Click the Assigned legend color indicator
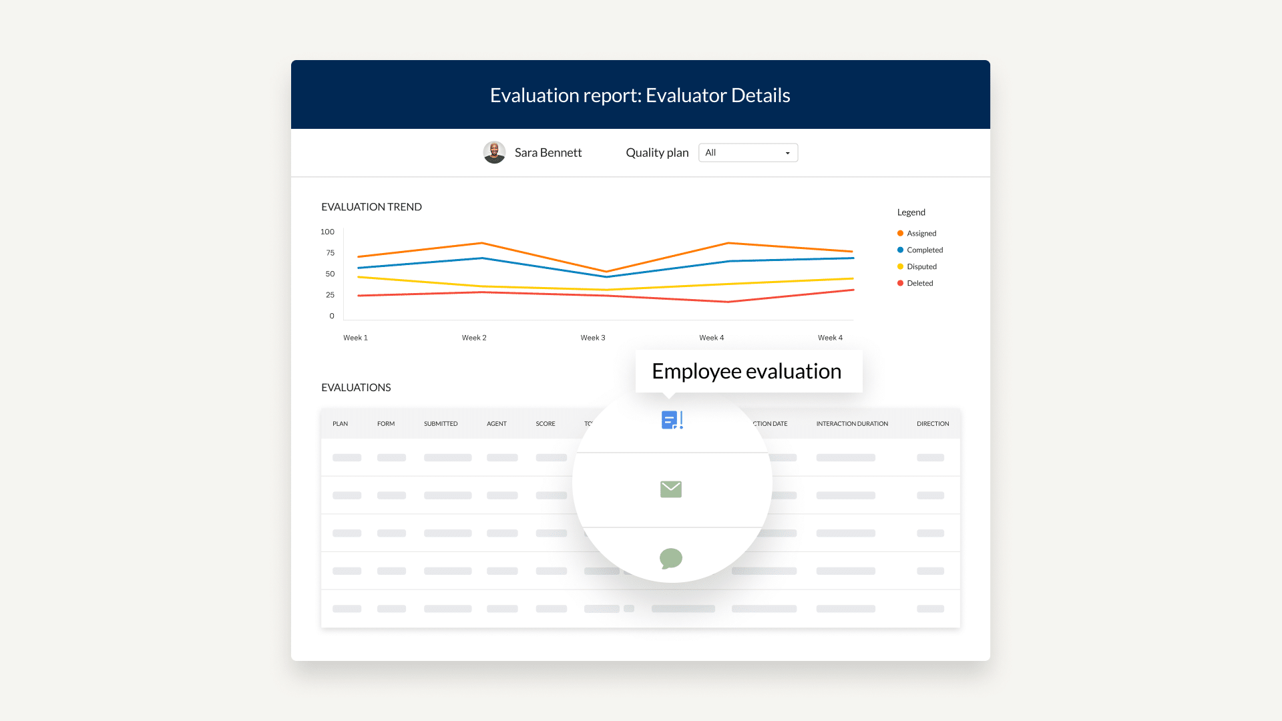This screenshot has width=1282, height=721. (900, 233)
